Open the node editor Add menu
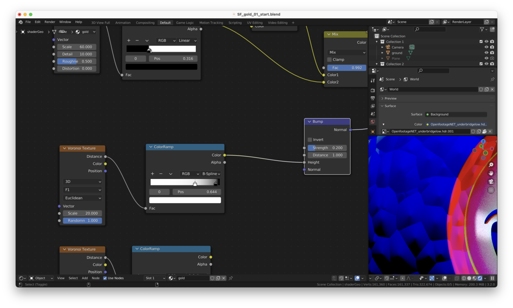Viewport: 513px width, 308px height. 85,278
